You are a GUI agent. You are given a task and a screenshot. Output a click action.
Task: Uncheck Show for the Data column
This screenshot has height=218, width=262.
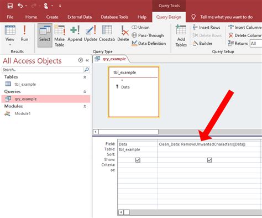[x=138, y=160]
